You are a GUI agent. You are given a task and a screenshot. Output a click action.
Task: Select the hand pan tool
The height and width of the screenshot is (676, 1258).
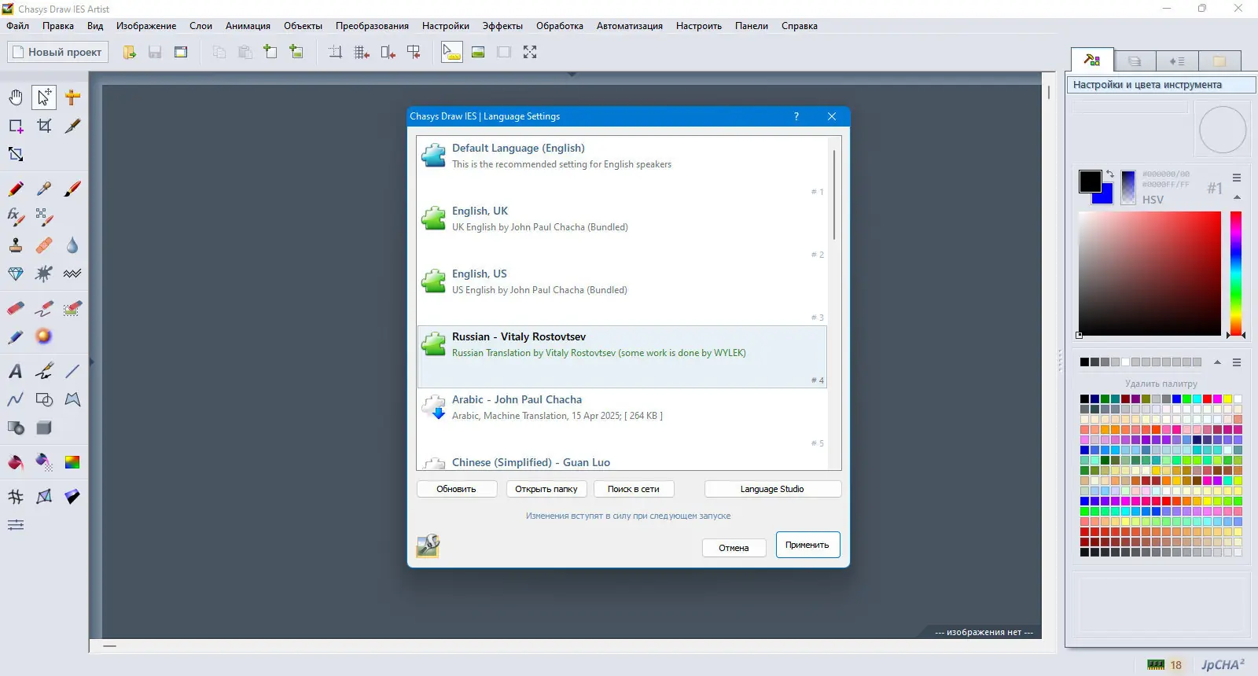point(16,97)
